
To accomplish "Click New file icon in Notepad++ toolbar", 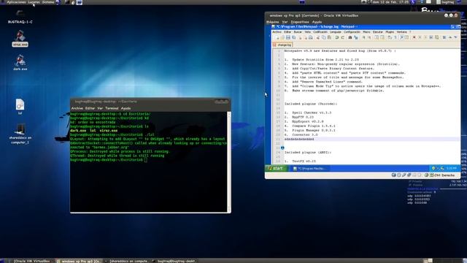I will [277, 37].
